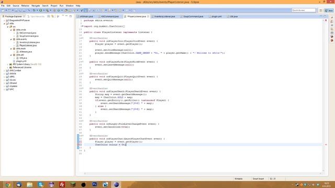Click the Quick Access search field
The height and width of the screenshot is (188, 335).
point(304,10)
